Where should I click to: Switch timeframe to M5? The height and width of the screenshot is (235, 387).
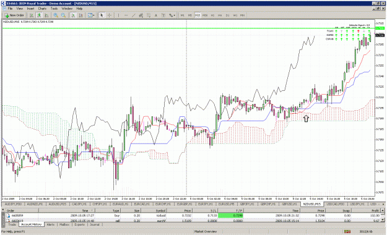point(190,15)
